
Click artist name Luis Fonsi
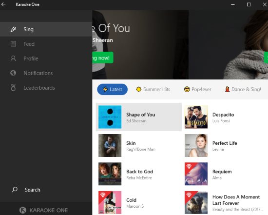[x=221, y=121]
